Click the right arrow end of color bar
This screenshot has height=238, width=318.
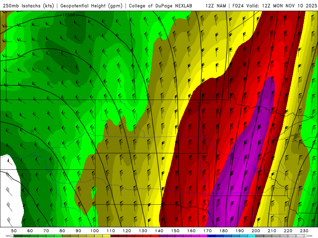[308, 236]
